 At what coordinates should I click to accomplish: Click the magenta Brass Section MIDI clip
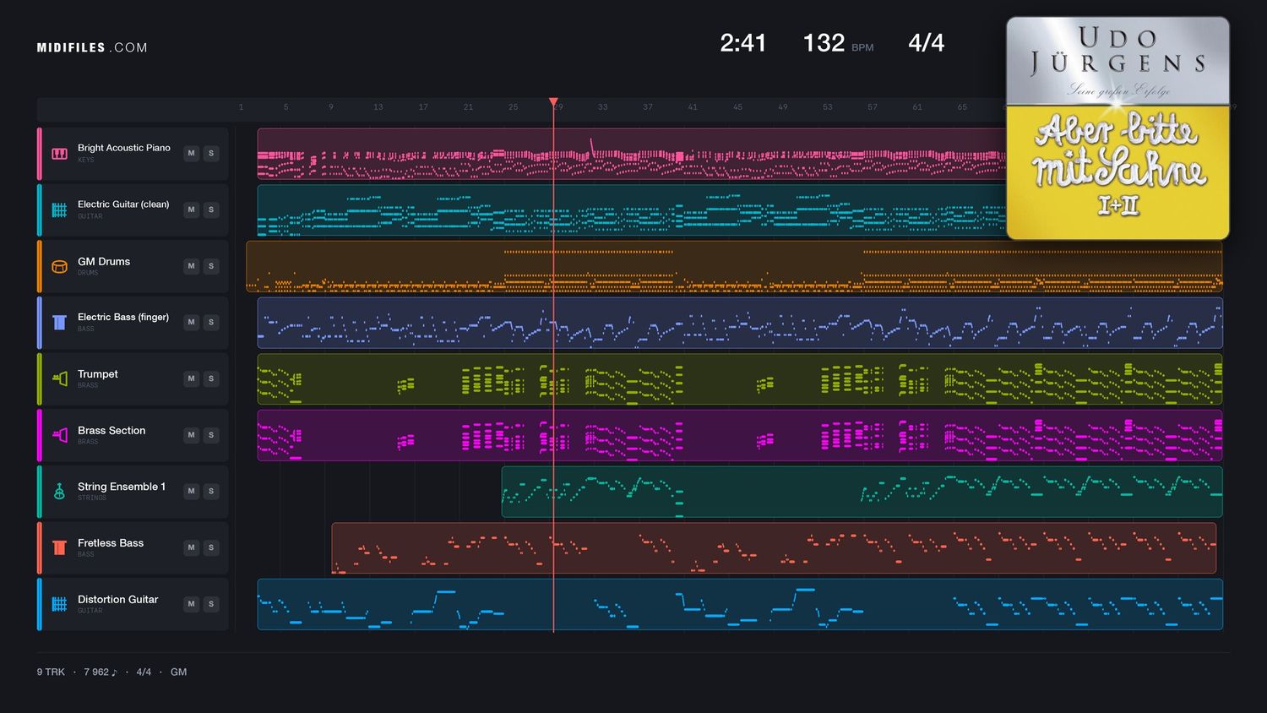(740, 435)
